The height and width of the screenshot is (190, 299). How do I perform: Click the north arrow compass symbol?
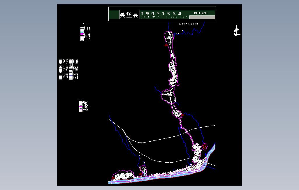(x=237, y=30)
